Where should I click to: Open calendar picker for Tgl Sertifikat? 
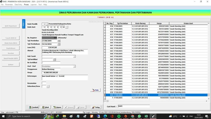tap(55, 59)
